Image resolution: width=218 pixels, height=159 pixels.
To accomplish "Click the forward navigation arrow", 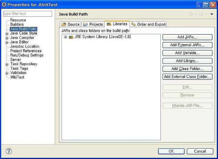I will (x=201, y=14).
